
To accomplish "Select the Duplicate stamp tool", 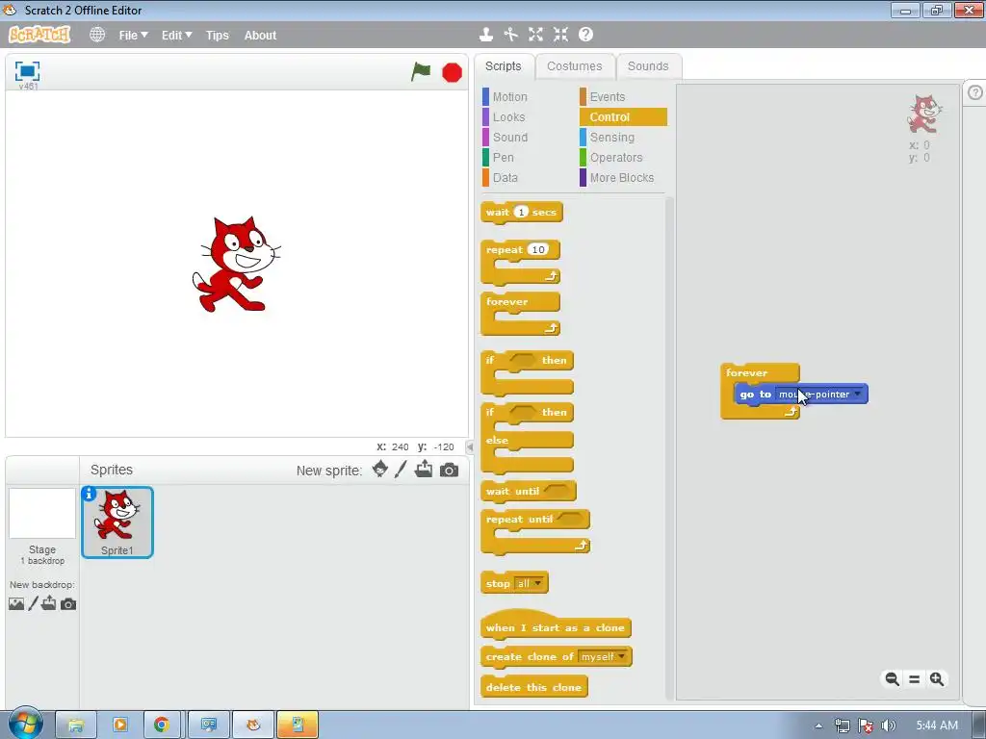I will point(485,35).
